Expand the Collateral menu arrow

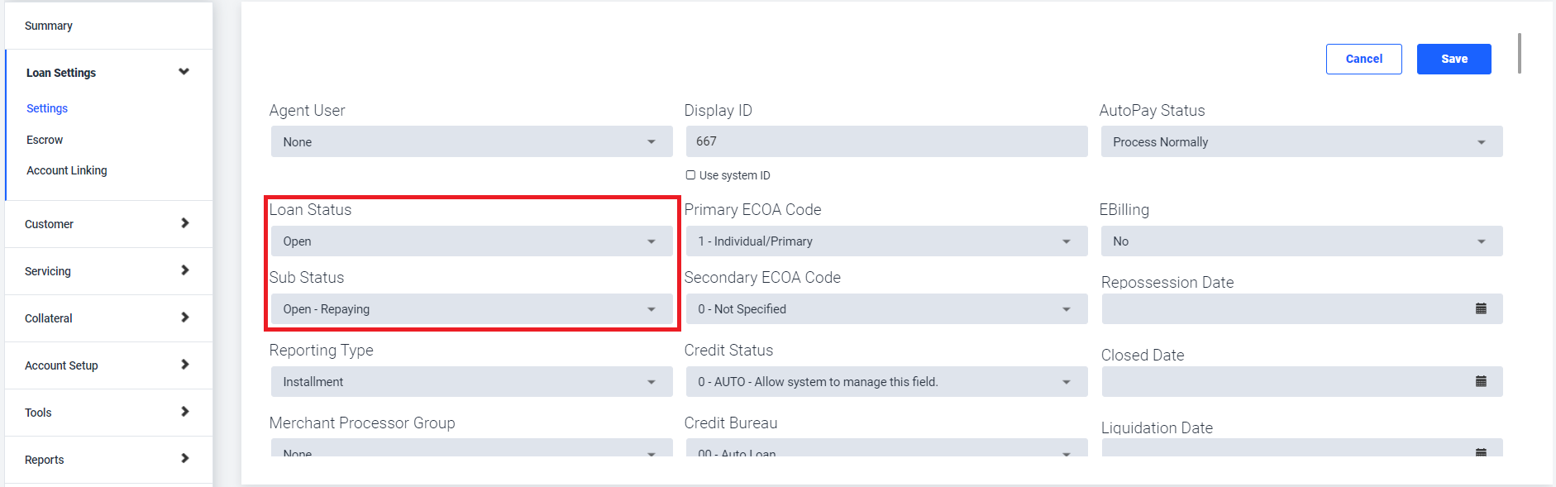coord(184,318)
